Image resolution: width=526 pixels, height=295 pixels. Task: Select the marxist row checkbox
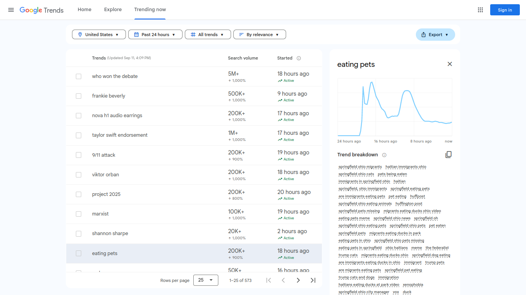(x=79, y=214)
